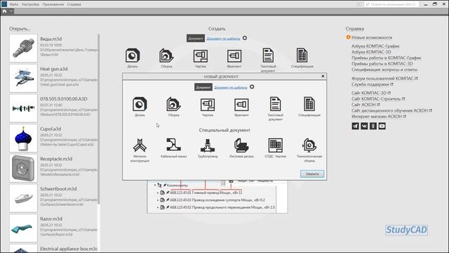Screen dimensions: 449x253
Task: Open recent file Cupol.a3d
Action: coord(53,138)
